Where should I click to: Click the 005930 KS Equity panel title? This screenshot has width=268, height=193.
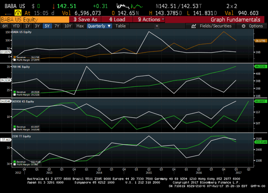click(23, 102)
